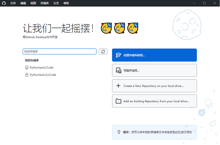Image resolution: width=220 pixels, height=145 pixels.
Task: Open the 存储库 menu
Action: click(44, 3)
